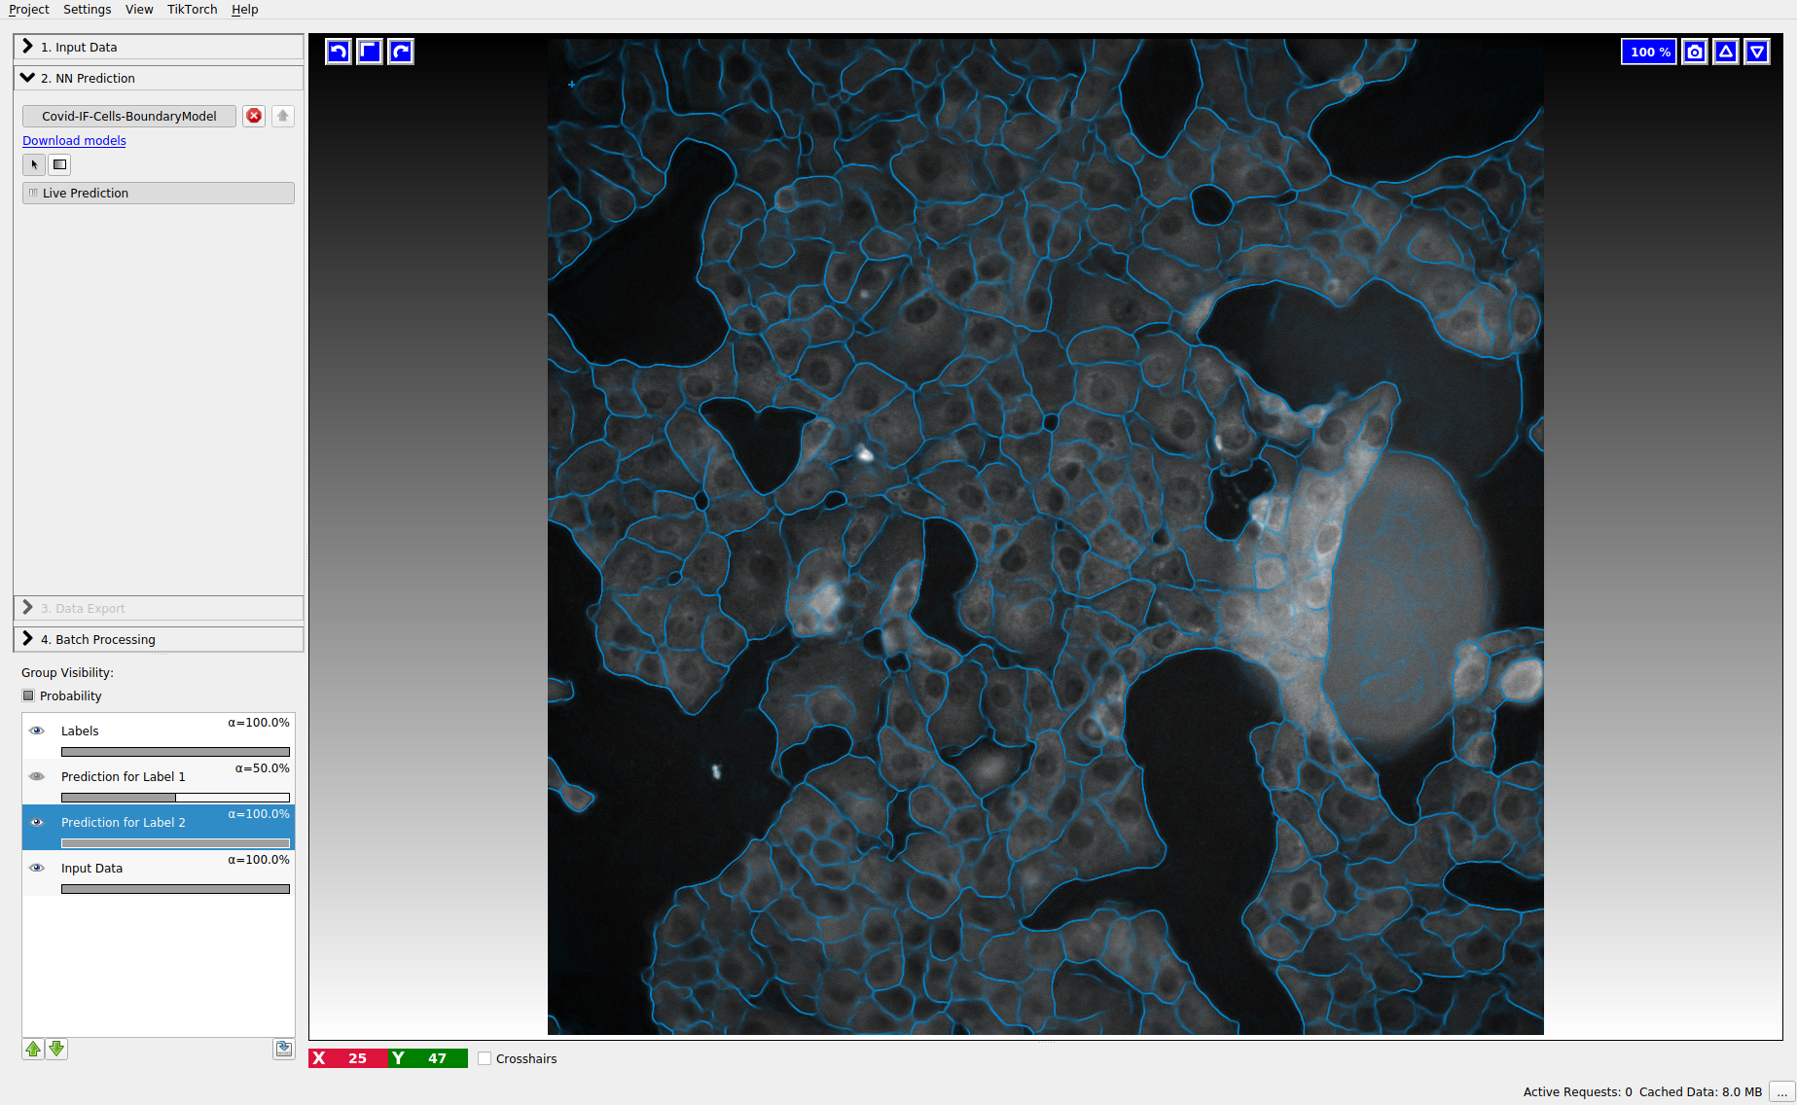The width and height of the screenshot is (1797, 1105).
Task: Adjust the Prediction for Label 1 opacity slider
Action: click(x=175, y=798)
